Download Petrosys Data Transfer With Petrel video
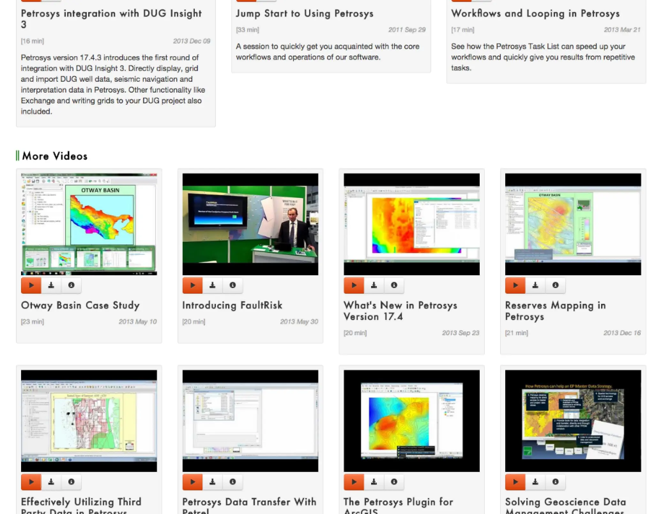This screenshot has height=514, width=663. click(x=212, y=482)
